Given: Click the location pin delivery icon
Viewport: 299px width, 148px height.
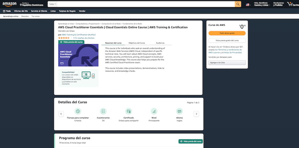Looking at the screenshot, I should tap(21, 5).
